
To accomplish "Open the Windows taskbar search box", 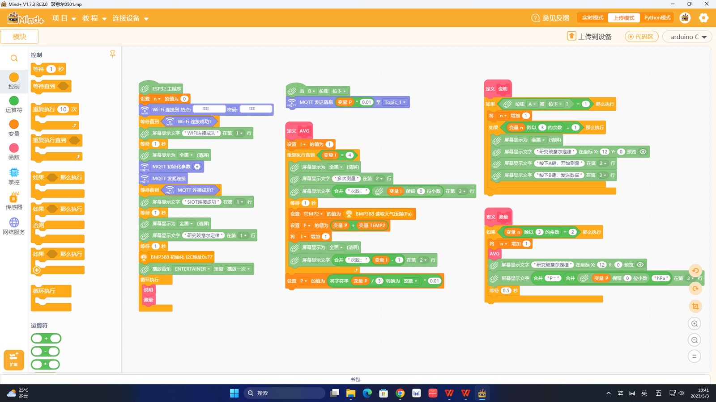I will 285,393.
